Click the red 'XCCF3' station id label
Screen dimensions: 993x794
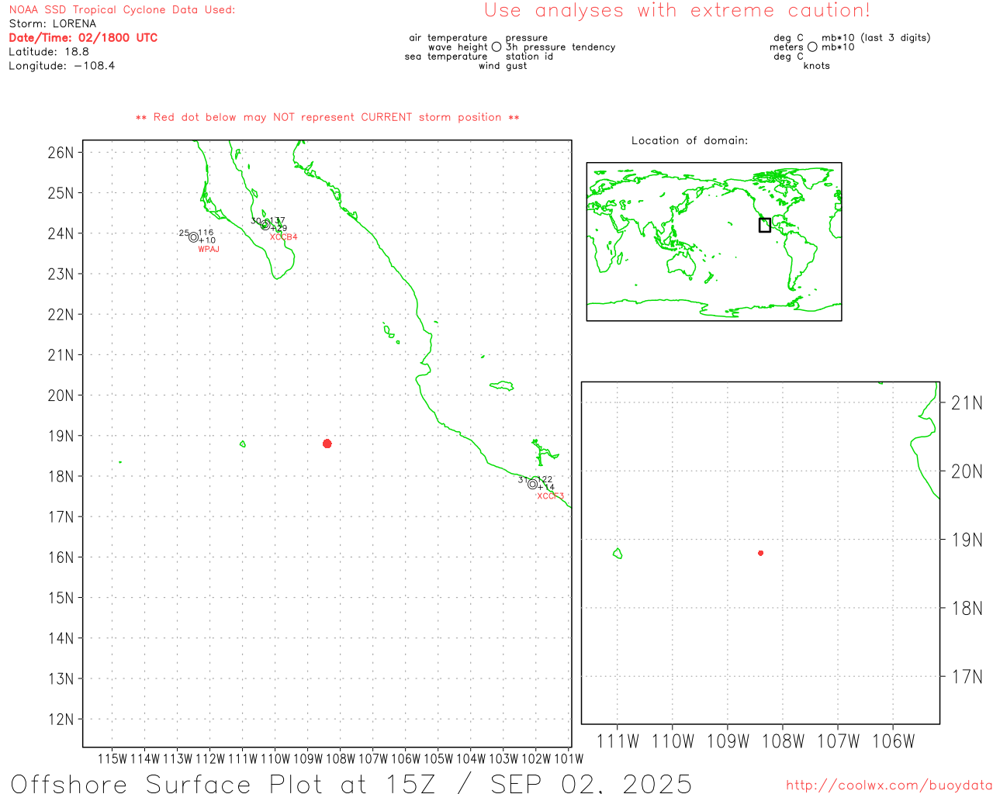tap(550, 495)
